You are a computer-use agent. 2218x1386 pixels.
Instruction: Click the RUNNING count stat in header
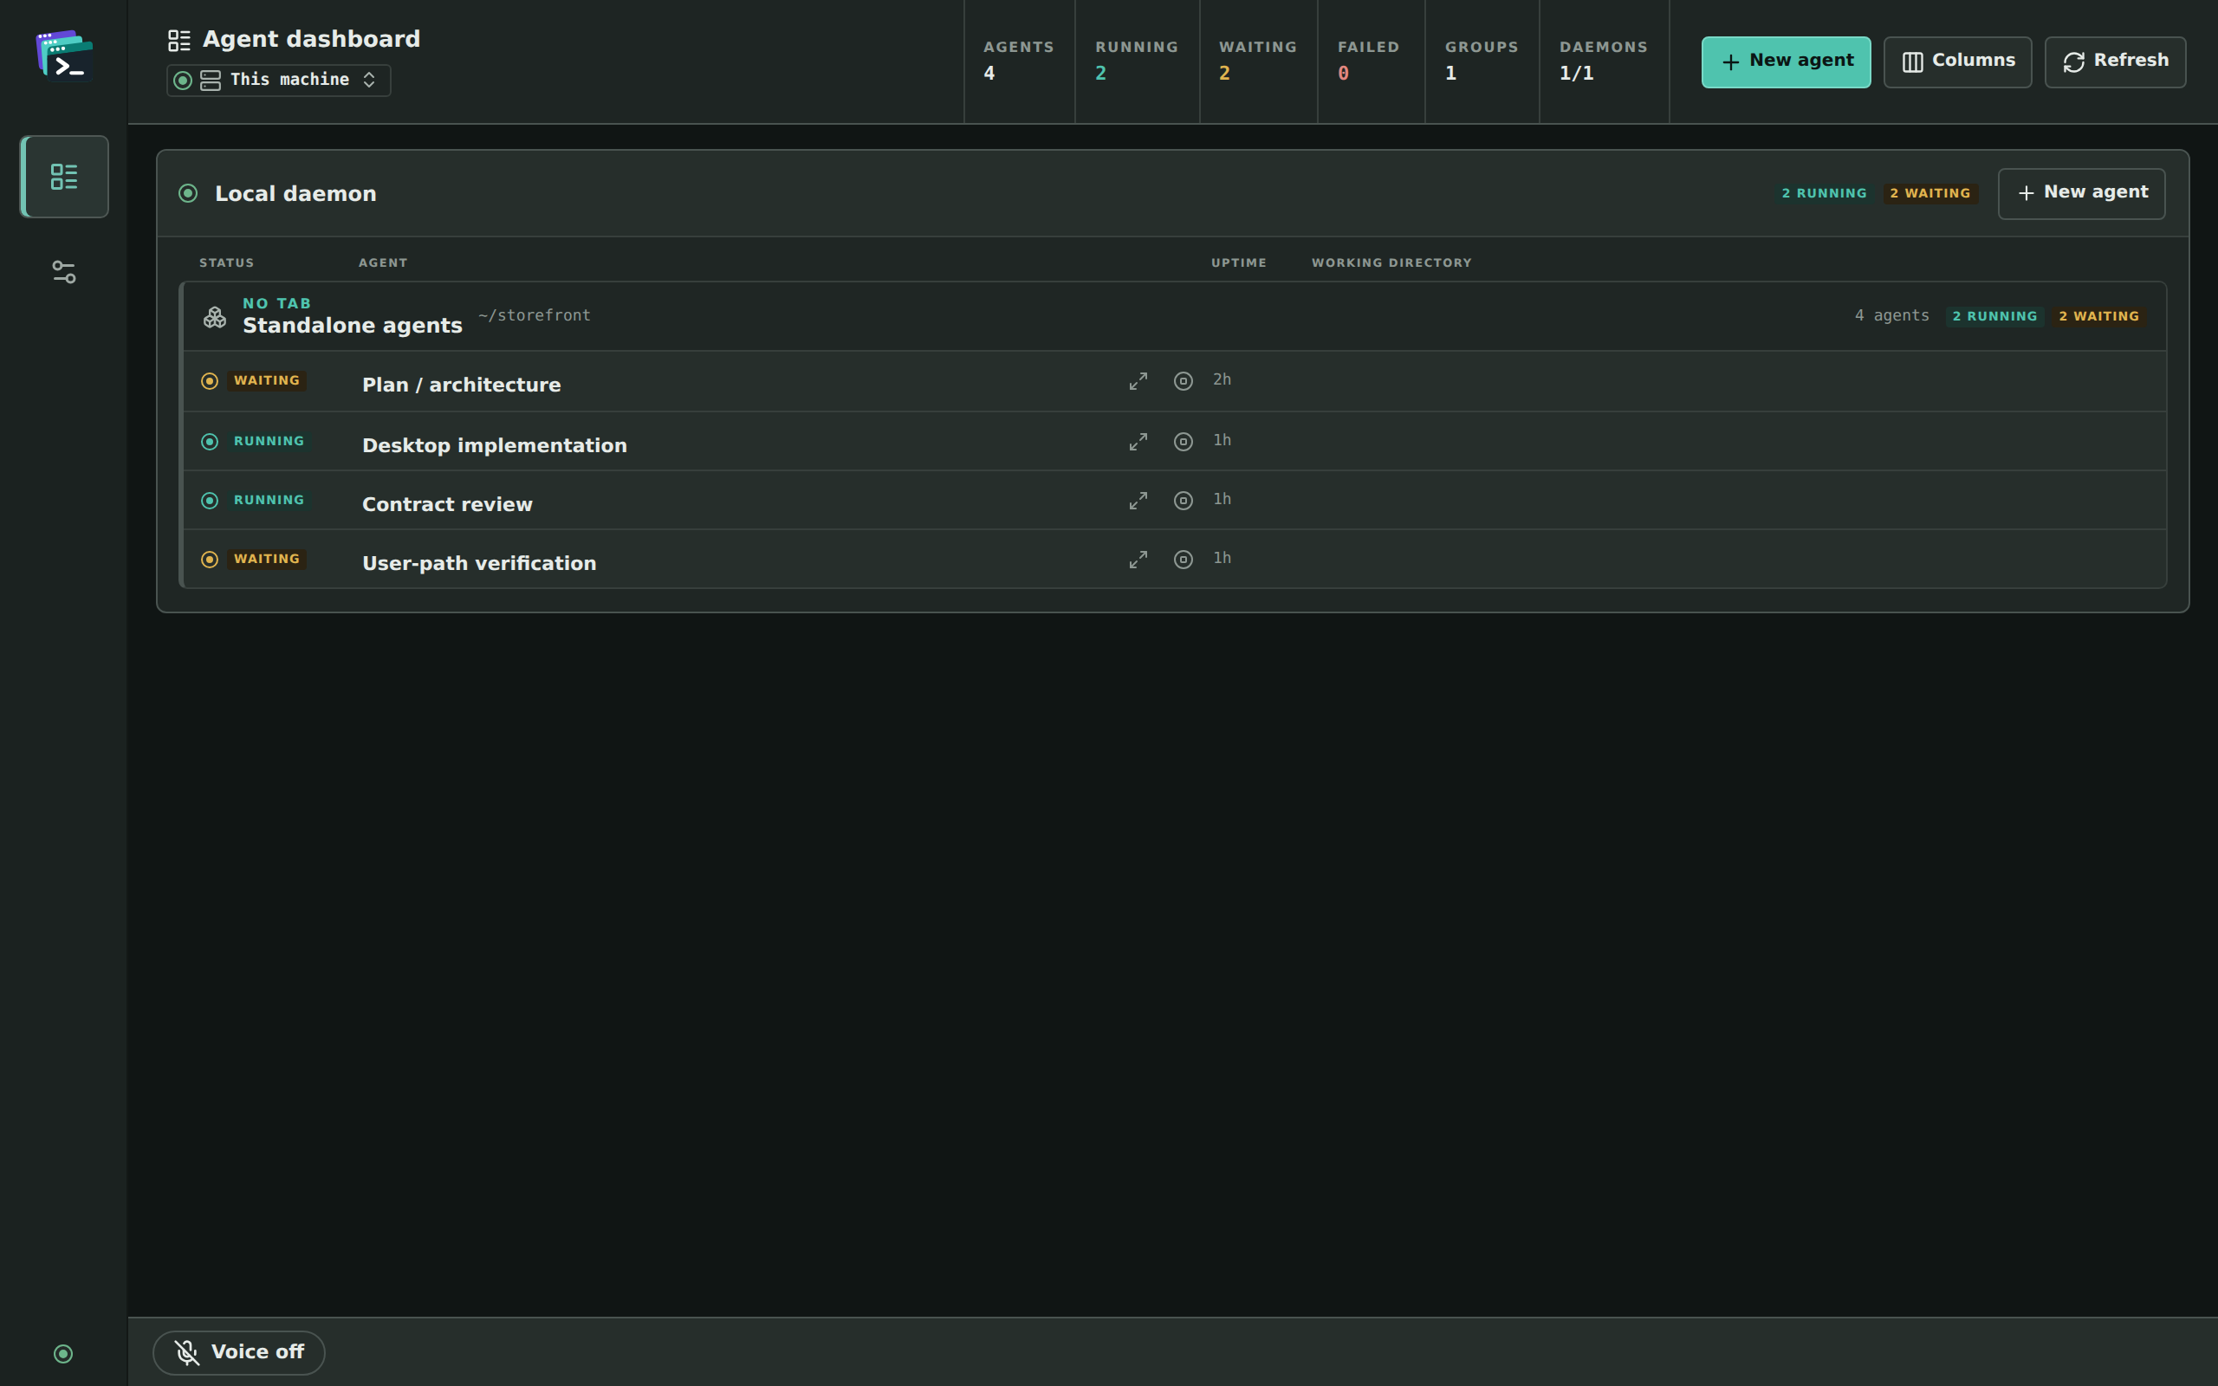[1137, 61]
